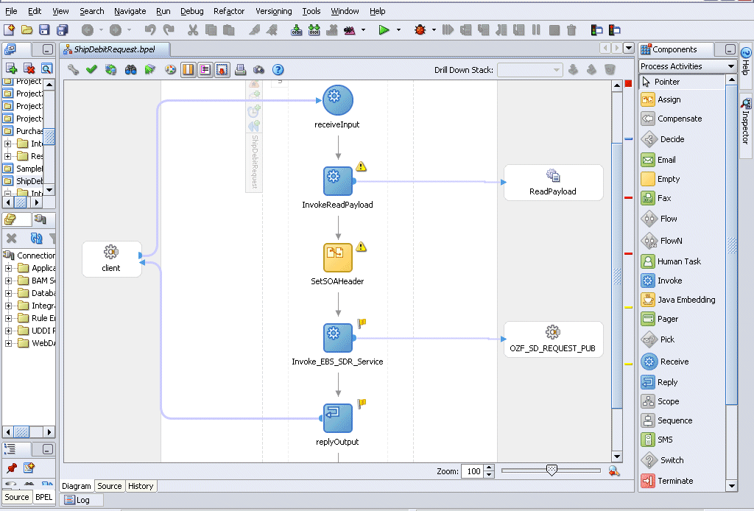Click the red Debug bug icon
The height and width of the screenshot is (511, 754).
click(420, 30)
